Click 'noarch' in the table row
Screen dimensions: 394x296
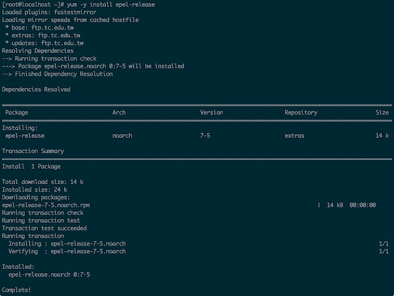(122, 135)
